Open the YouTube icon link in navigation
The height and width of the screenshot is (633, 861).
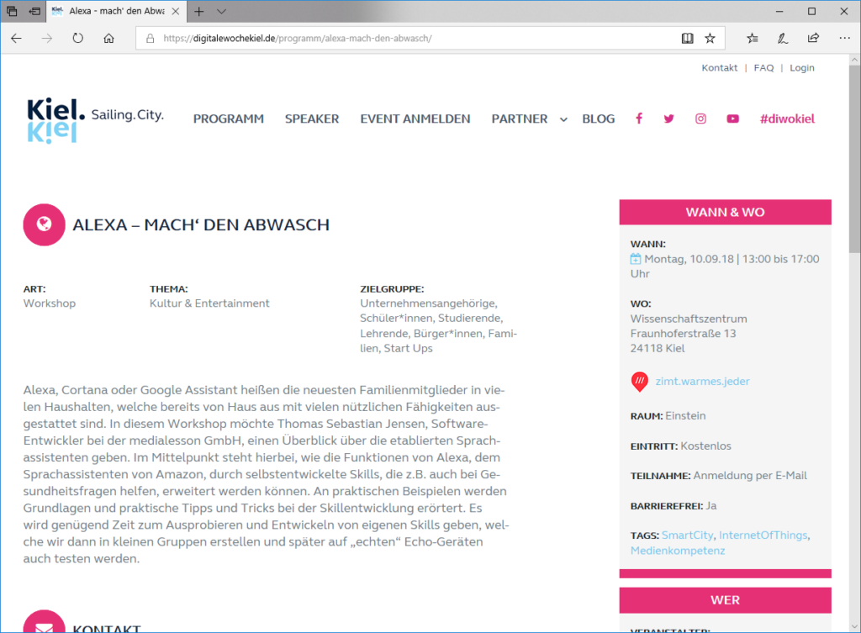point(732,119)
